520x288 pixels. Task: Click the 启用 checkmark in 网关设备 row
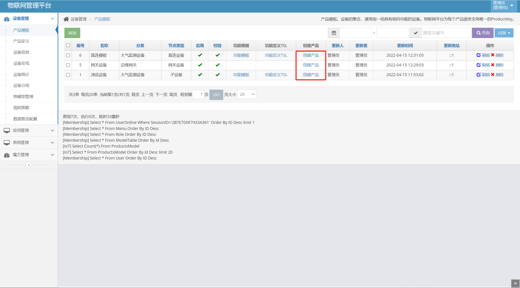click(x=200, y=65)
